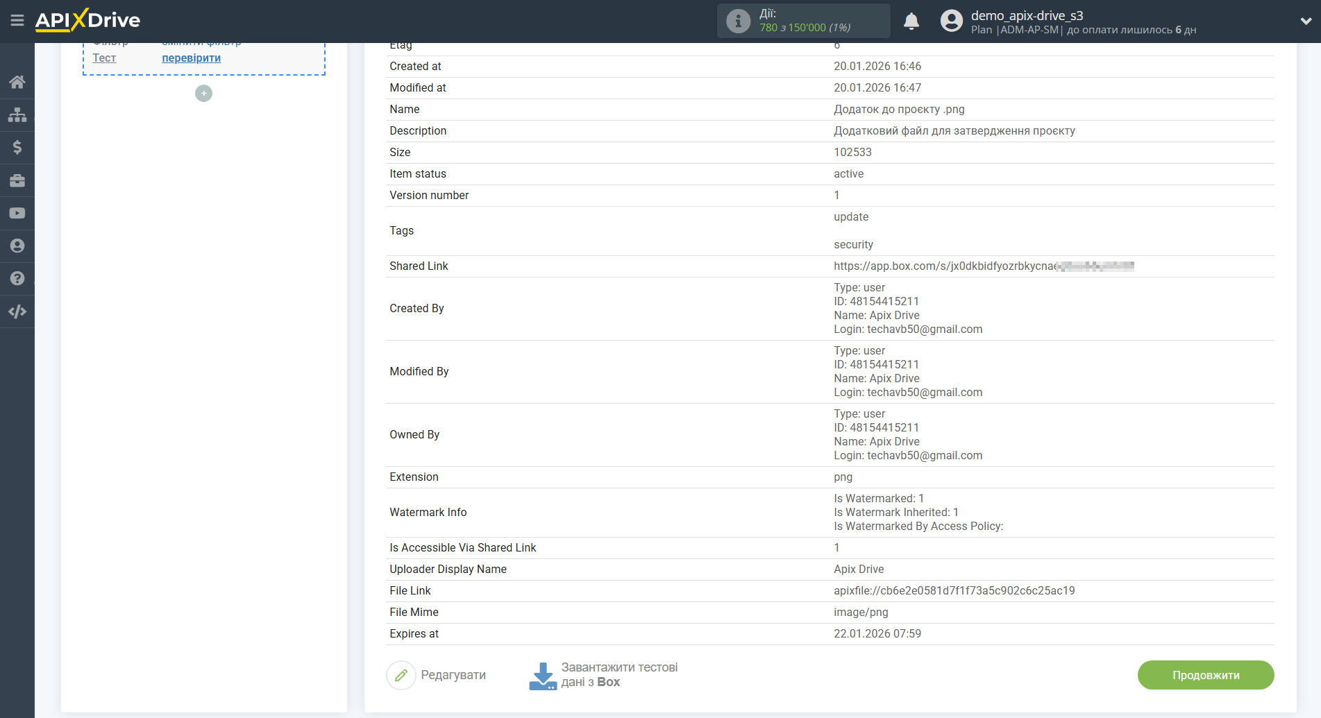Click the demo_apix-drive_s3 user avatar
Screen dimensions: 1321x718
click(x=951, y=22)
